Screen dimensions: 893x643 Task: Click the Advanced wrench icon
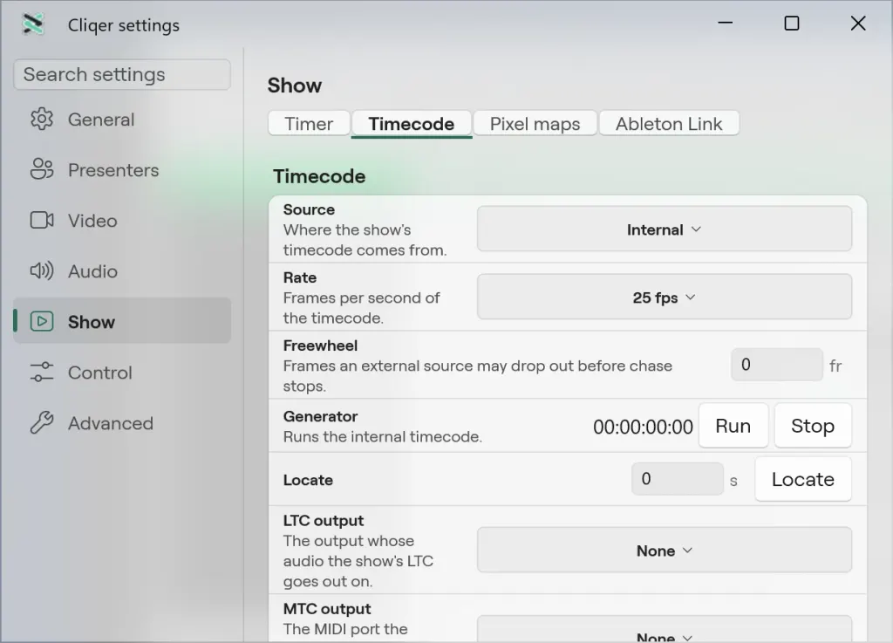click(x=42, y=422)
